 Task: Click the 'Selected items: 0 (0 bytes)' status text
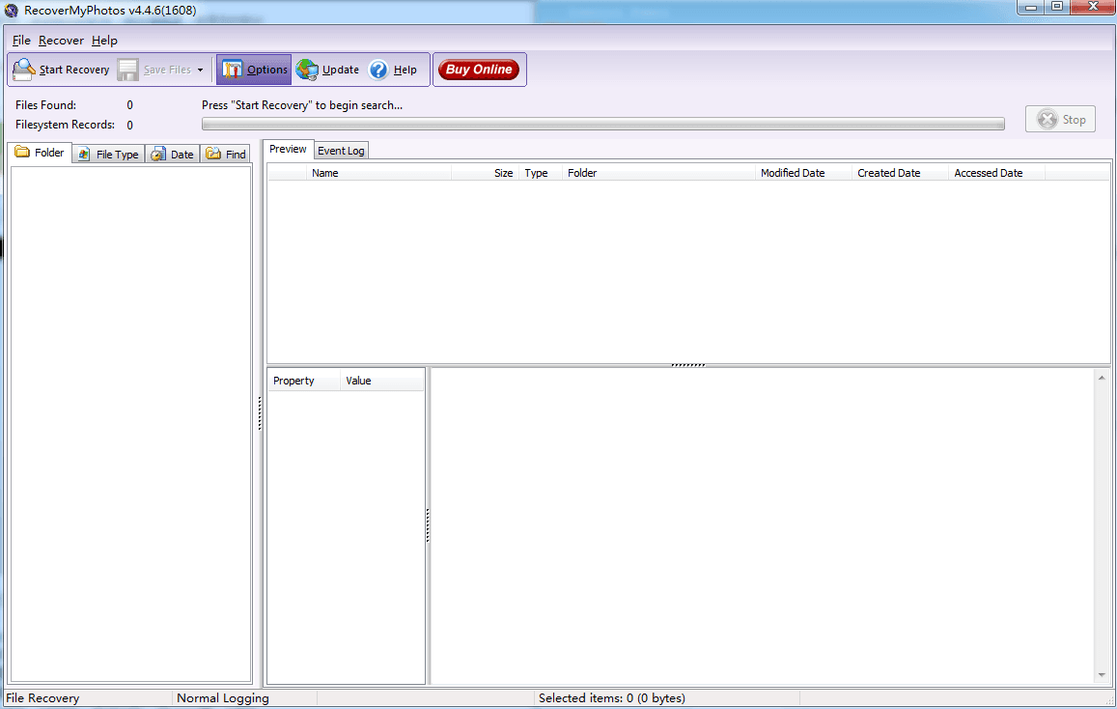[x=612, y=698]
